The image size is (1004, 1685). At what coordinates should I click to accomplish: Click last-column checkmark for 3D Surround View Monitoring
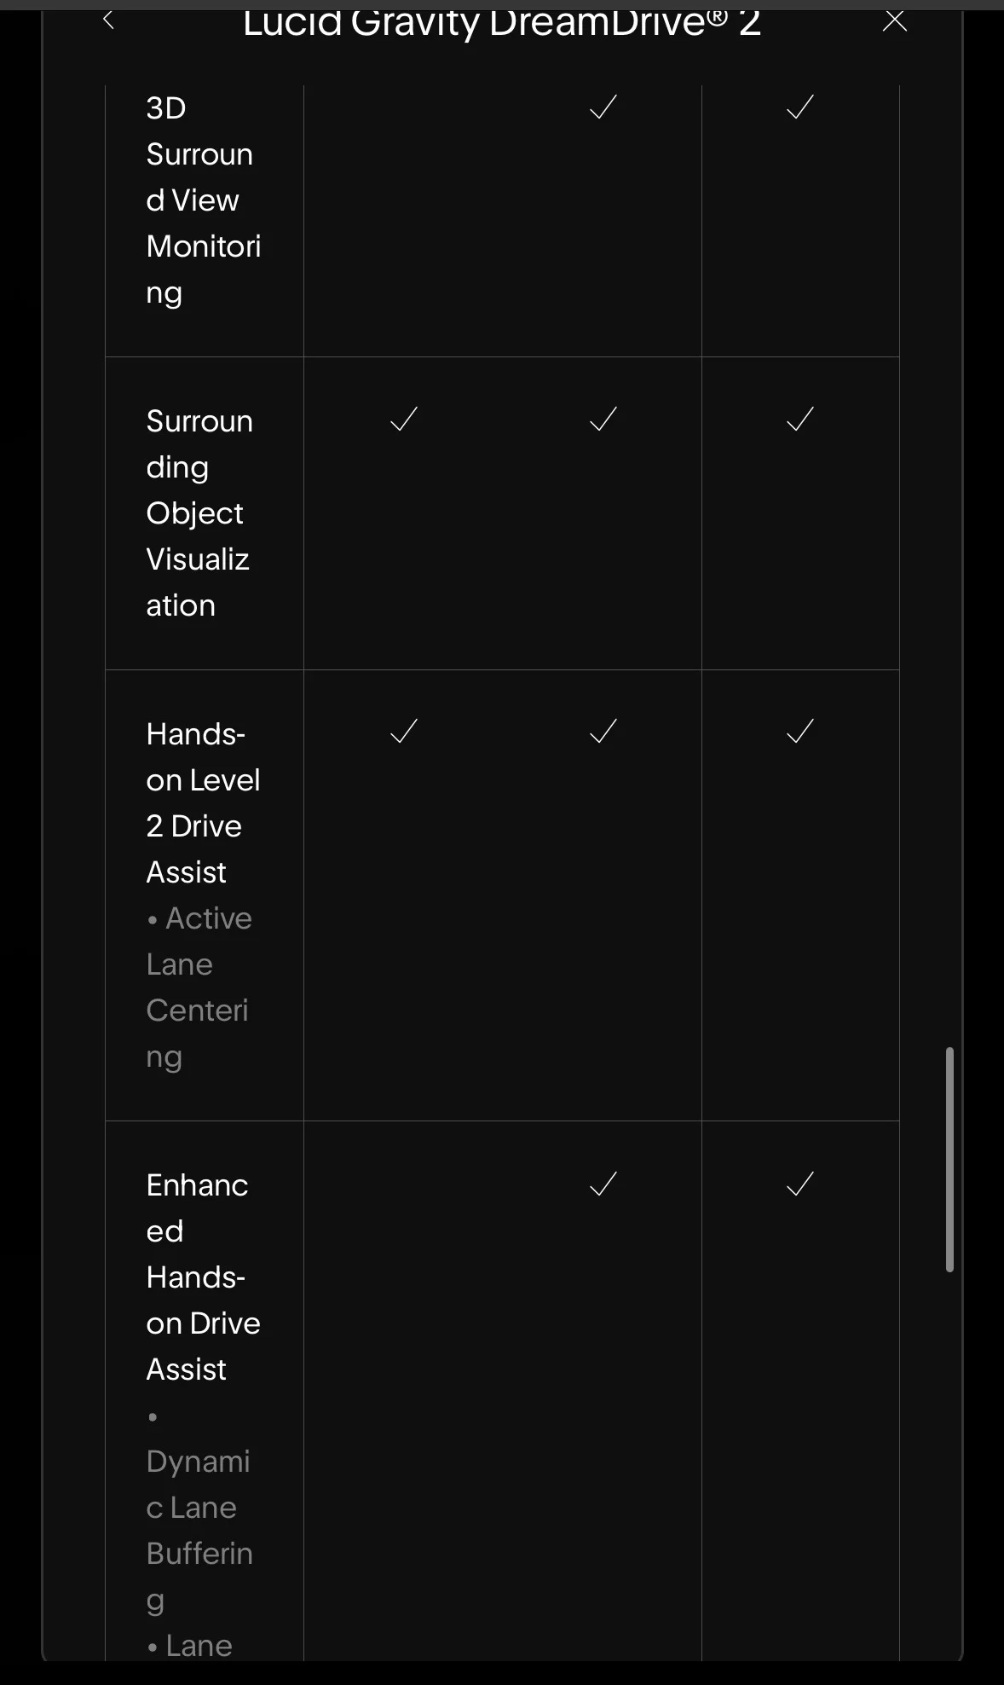800,107
